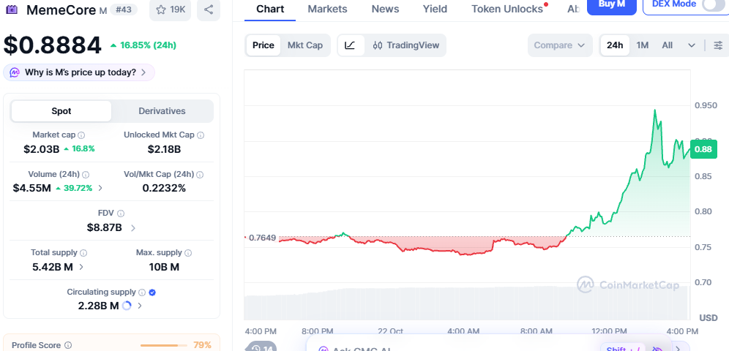Open Unlocked Mkt Cap info icon
Screen dimensions: 729x351
[201, 135]
